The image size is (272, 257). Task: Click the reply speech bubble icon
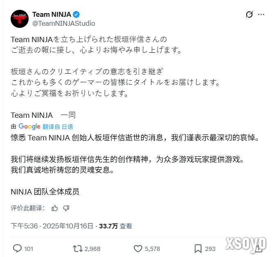(x=17, y=248)
